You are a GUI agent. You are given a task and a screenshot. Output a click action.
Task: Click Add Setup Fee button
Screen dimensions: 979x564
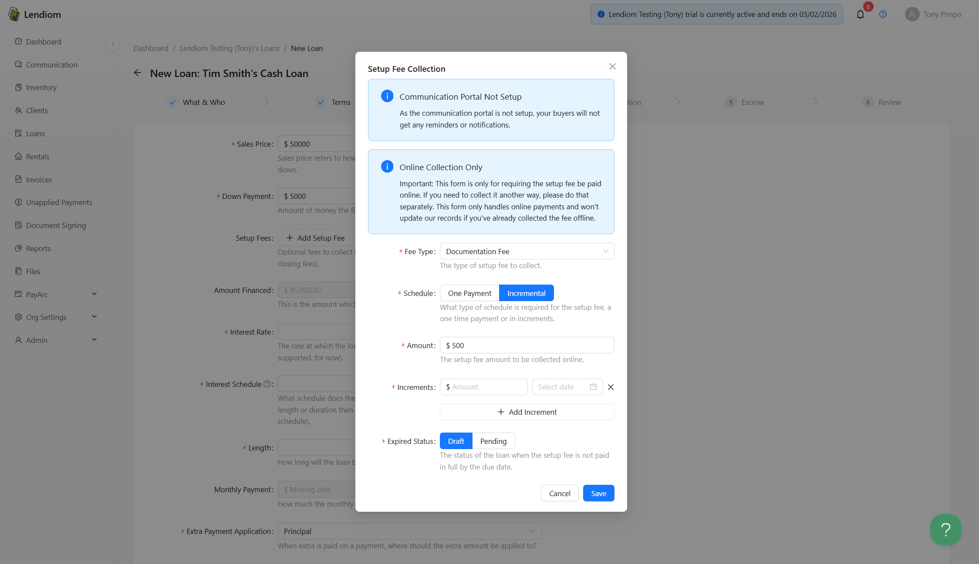click(316, 238)
